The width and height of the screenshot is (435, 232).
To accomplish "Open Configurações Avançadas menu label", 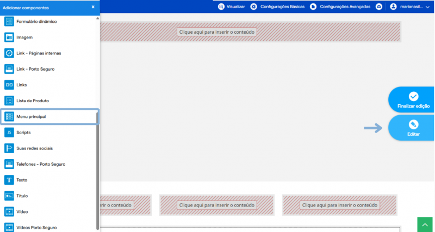I will tap(345, 7).
